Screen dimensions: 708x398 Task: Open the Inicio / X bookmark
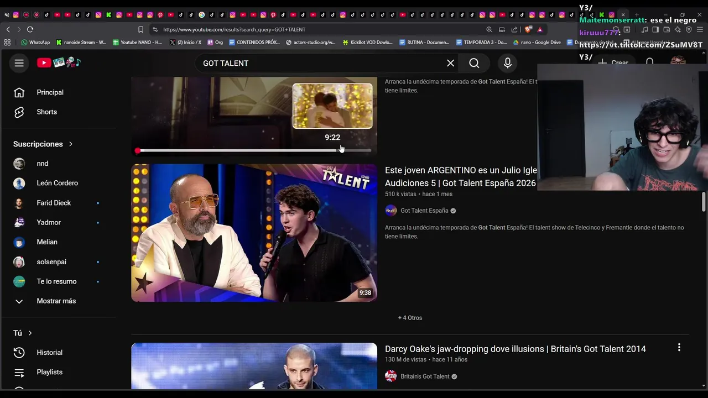pyautogui.click(x=186, y=42)
